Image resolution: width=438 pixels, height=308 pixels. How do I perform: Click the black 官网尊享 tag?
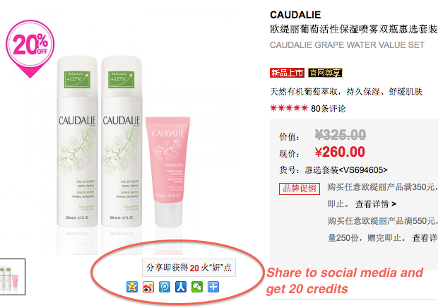[x=325, y=73]
